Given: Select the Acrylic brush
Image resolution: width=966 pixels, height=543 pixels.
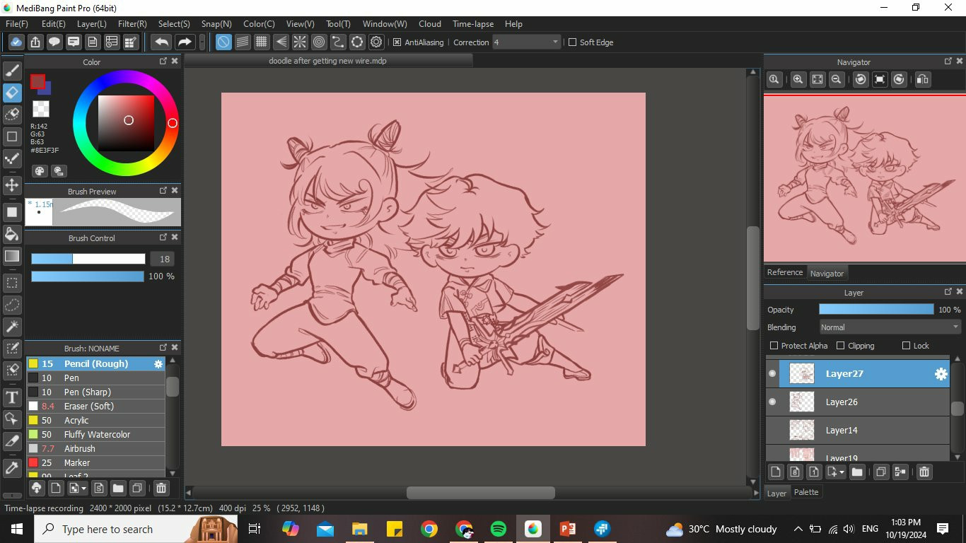Looking at the screenshot, I should pyautogui.click(x=96, y=421).
